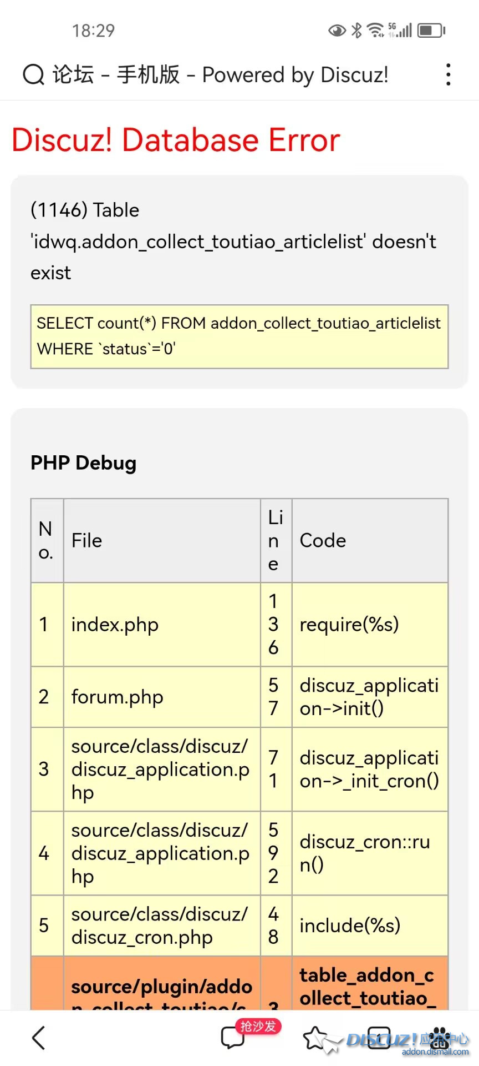Click the 'Line' column header
This screenshot has height=1066, width=479.
[x=276, y=541]
